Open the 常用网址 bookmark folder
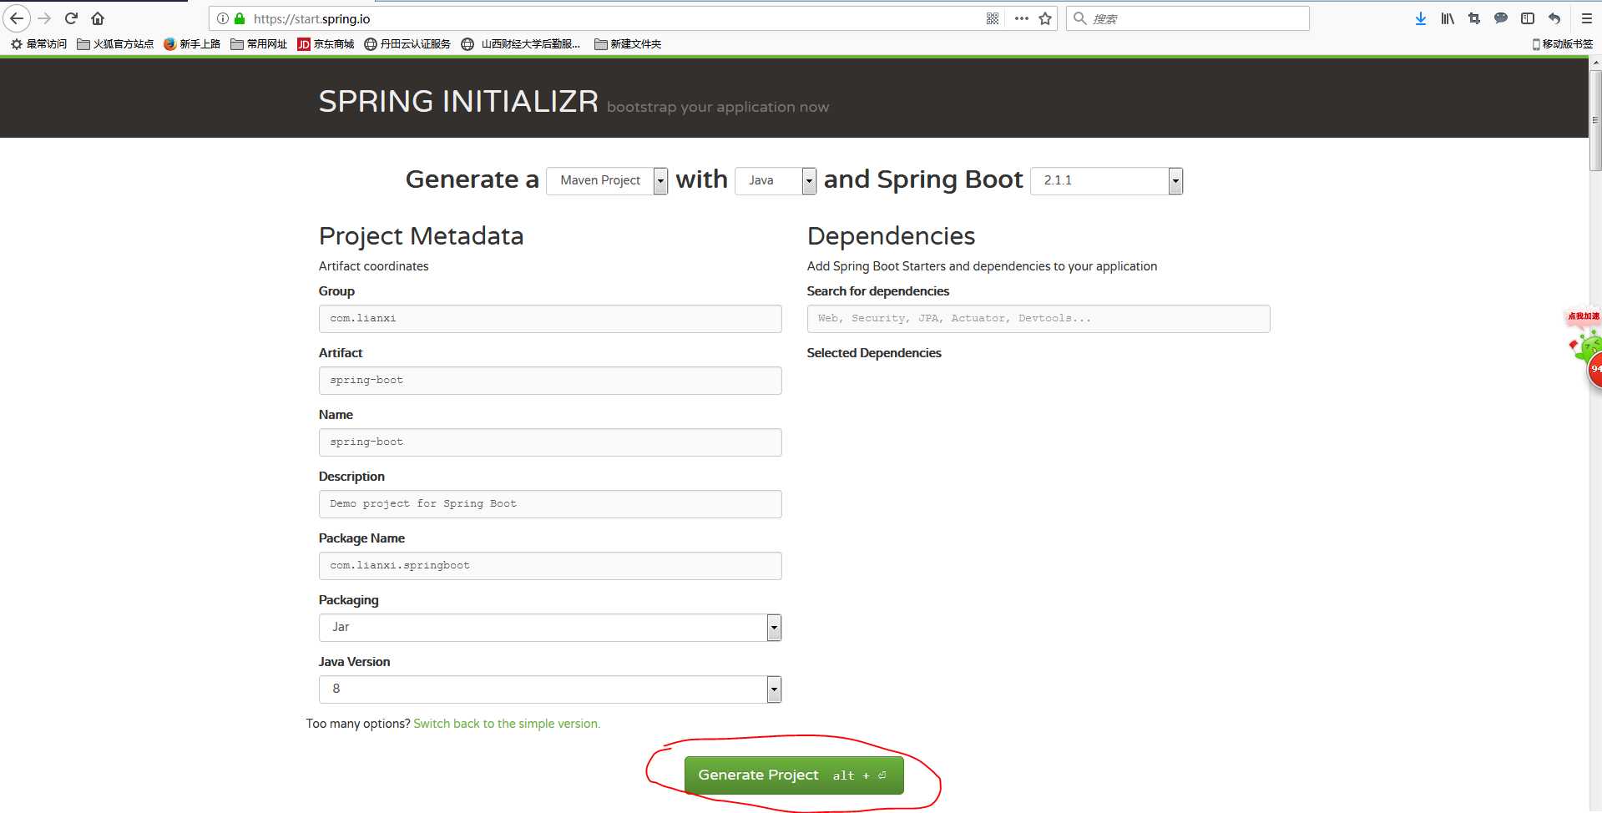 coord(259,44)
